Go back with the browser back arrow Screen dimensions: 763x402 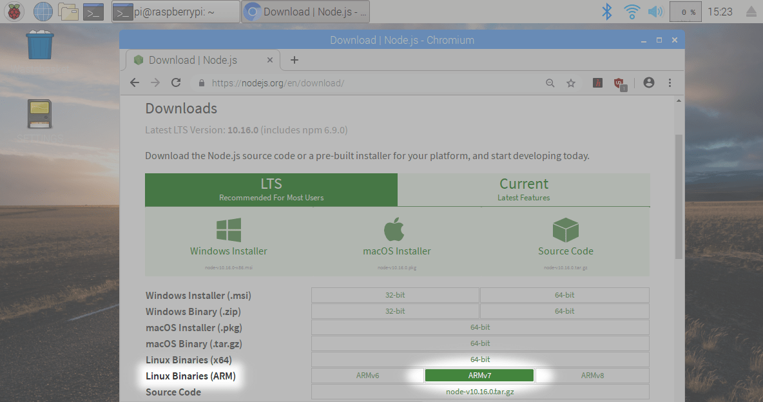(x=135, y=82)
